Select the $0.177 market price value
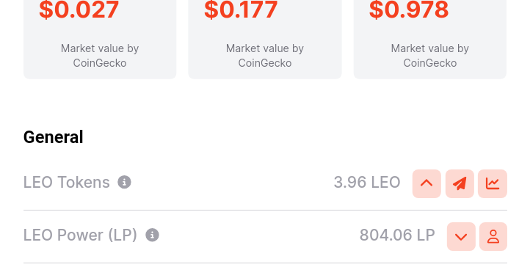 241,10
